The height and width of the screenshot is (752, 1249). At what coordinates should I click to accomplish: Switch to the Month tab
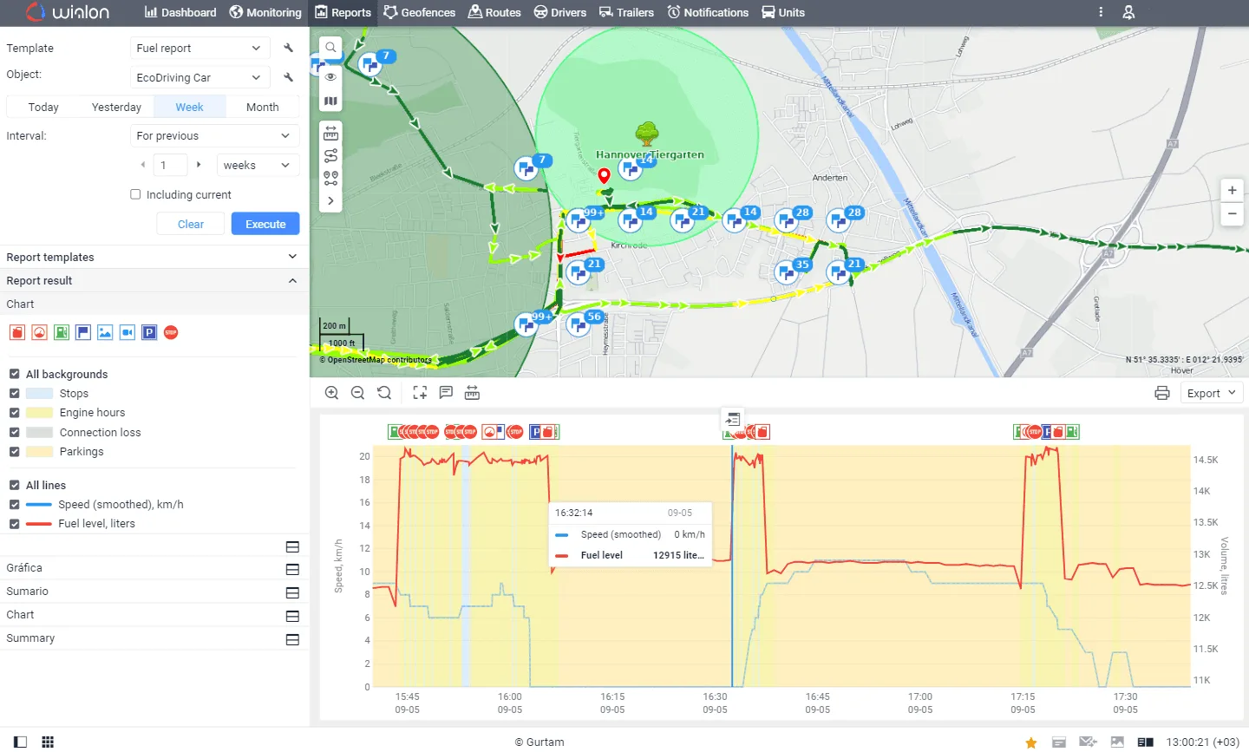point(262,107)
